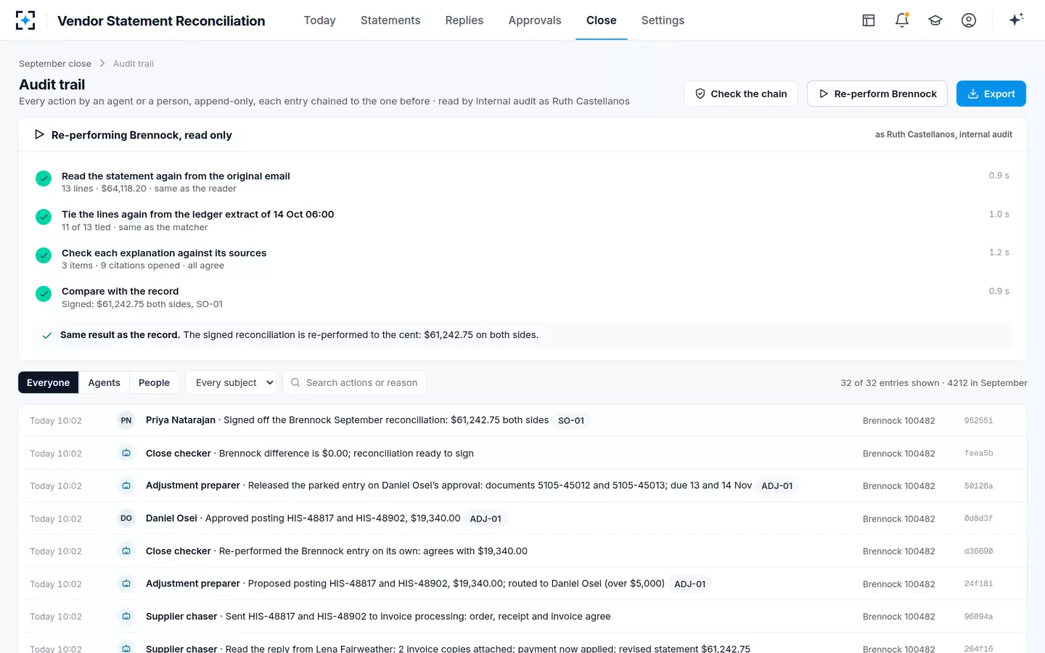Open the table layout icon in header
This screenshot has height=653, width=1045.
click(x=869, y=20)
